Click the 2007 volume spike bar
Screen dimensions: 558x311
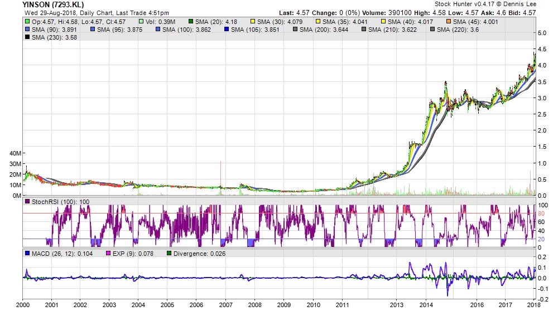(x=220, y=178)
